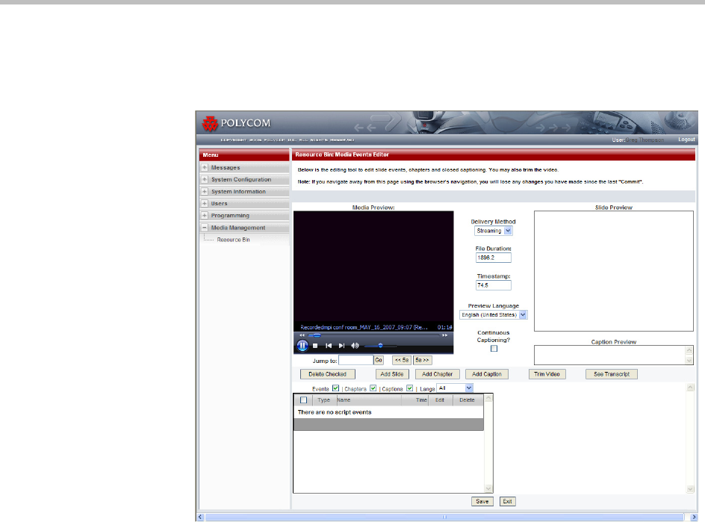Click the Caption Preview scroll up arrow
Image resolution: width=705 pixels, height=522 pixels.
pyautogui.click(x=689, y=349)
